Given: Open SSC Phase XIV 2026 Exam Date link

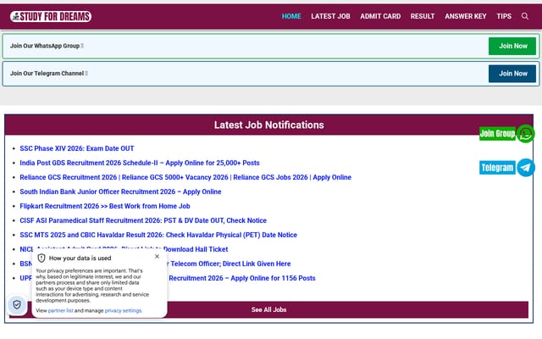Looking at the screenshot, I should tap(77, 148).
